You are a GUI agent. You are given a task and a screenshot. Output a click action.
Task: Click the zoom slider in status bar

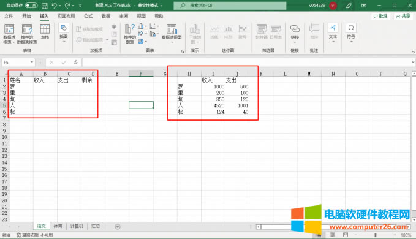pos(375,235)
